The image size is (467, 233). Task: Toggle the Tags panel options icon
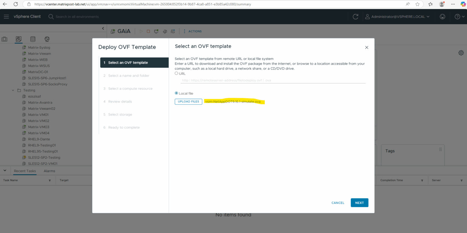coord(440,149)
